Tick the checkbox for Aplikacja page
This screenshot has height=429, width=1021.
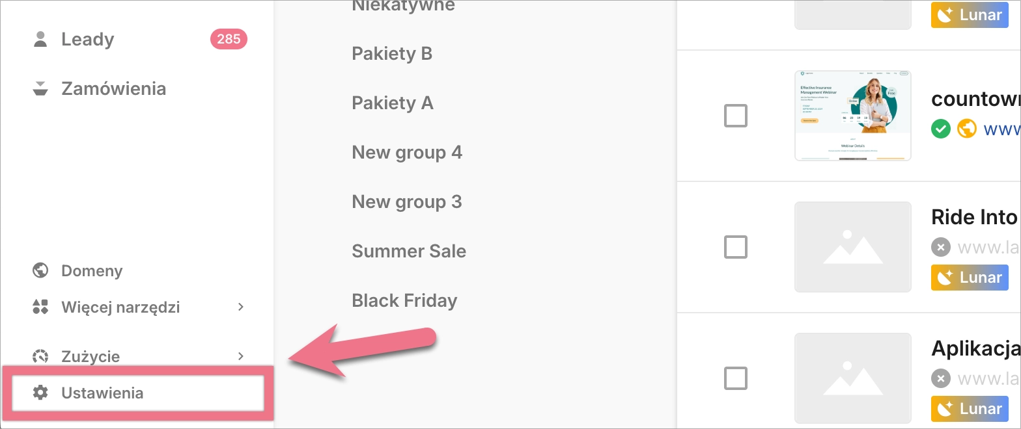coord(736,378)
